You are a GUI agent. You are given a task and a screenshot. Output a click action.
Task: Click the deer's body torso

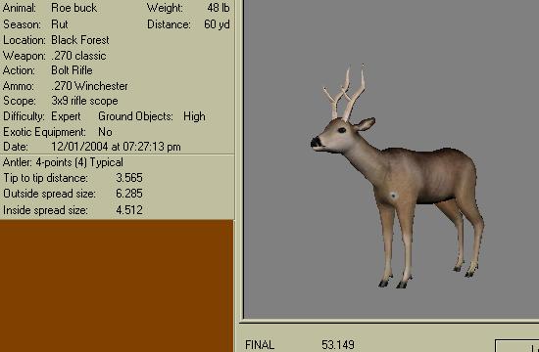point(426,175)
